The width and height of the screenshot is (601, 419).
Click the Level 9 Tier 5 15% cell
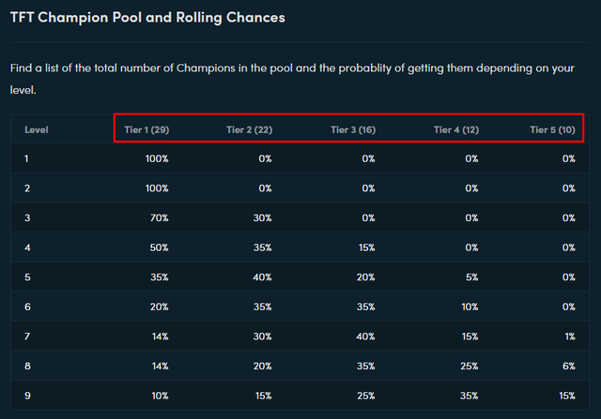tap(566, 397)
